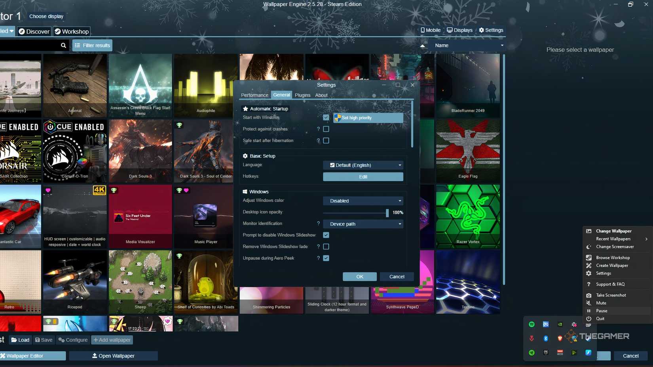Screen dimensions: 653x367
Task: Uncheck Start with Windows
Action: click(x=326, y=117)
